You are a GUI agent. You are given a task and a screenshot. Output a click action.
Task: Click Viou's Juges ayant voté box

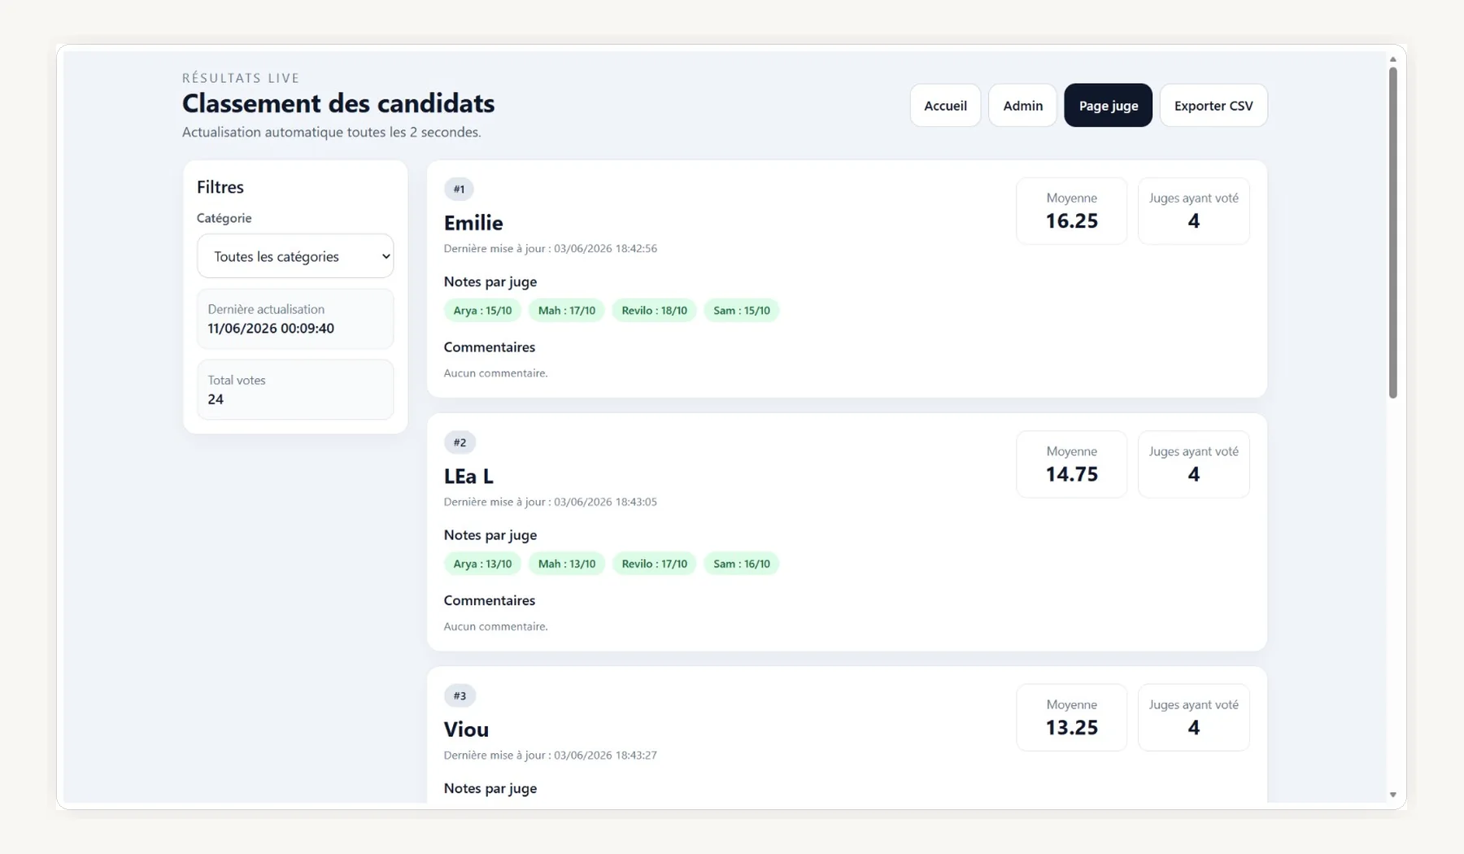(1193, 717)
